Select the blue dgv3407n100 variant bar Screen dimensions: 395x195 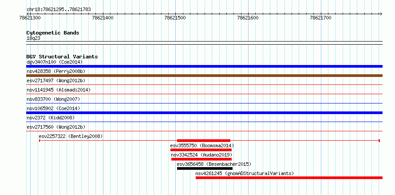point(204,66)
